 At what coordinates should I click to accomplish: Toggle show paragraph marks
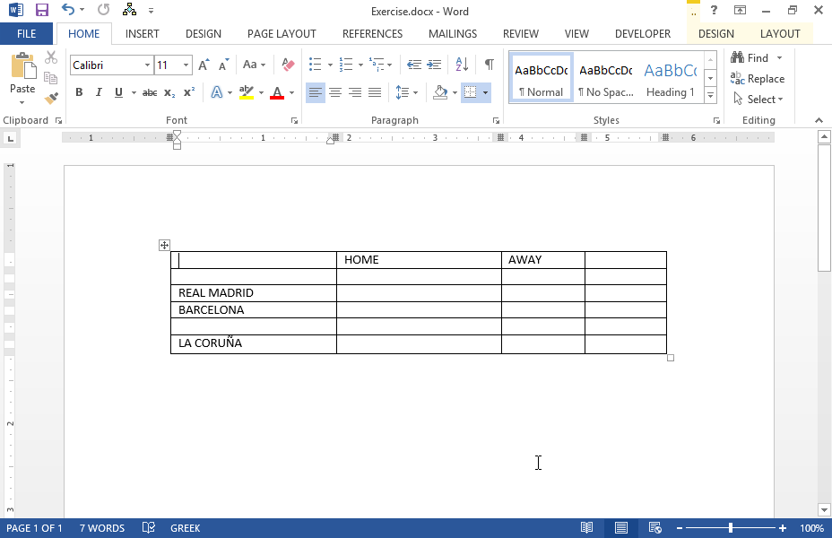490,65
